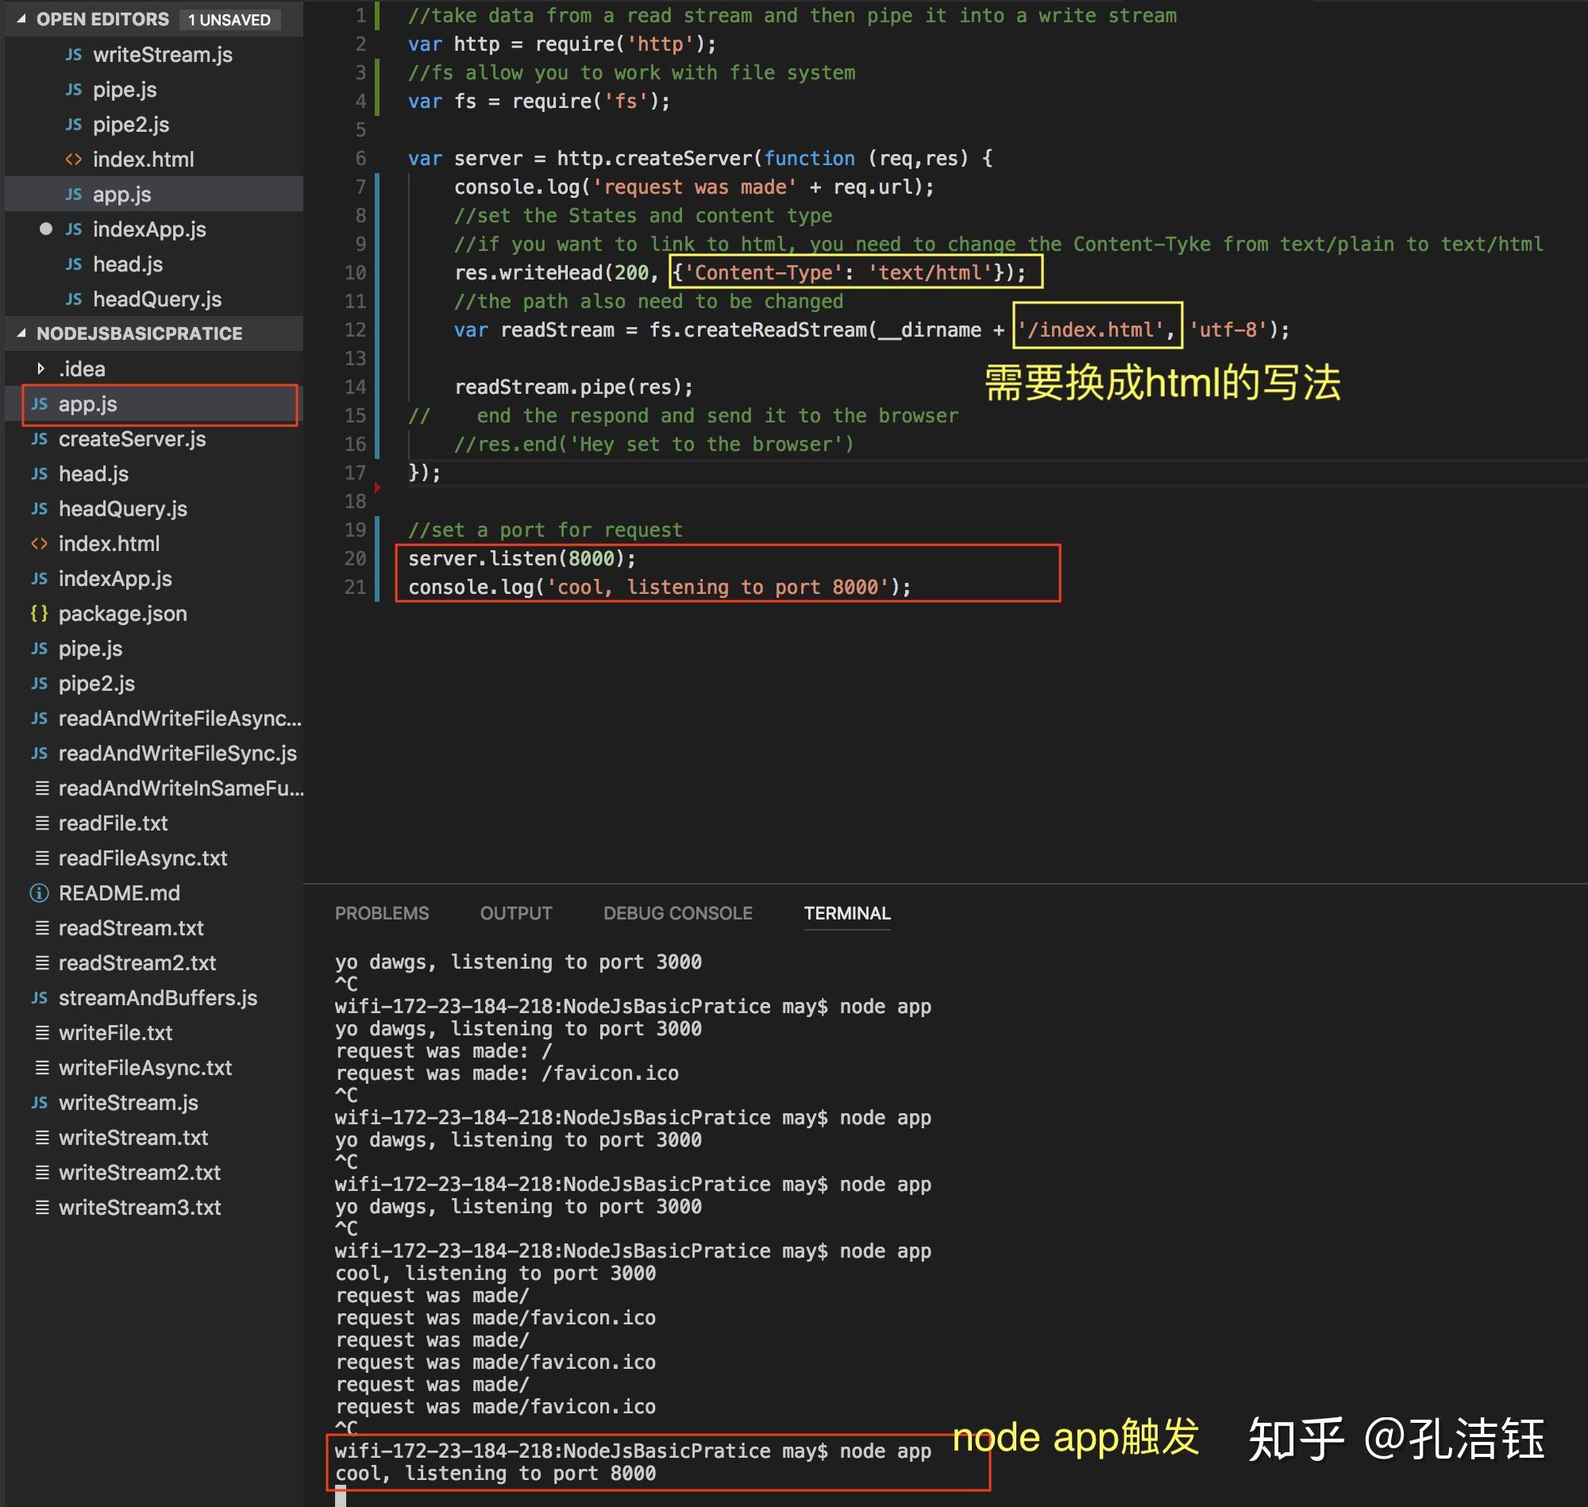The image size is (1588, 1507).
Task: Collapse the NODEJSBASICPRATICE folder section
Action: [x=21, y=333]
